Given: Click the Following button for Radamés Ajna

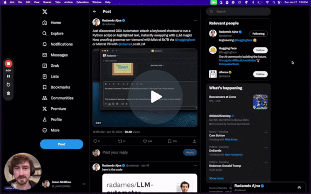Looking at the screenshot, I should 258,33.
